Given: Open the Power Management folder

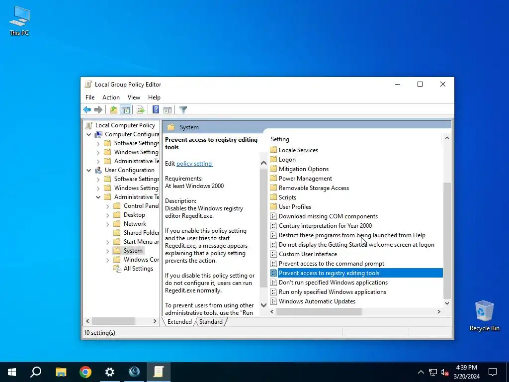Looking at the screenshot, I should (305, 179).
